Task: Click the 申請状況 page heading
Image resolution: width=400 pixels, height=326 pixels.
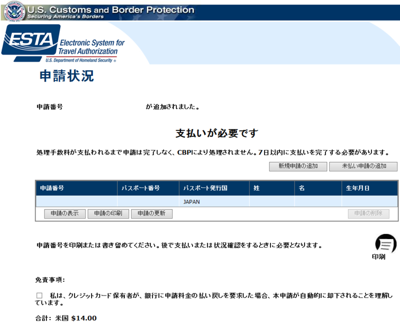Action: pos(66,76)
